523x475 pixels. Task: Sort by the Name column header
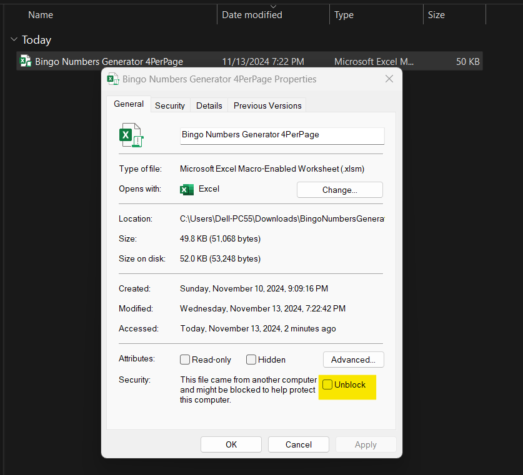click(x=41, y=14)
